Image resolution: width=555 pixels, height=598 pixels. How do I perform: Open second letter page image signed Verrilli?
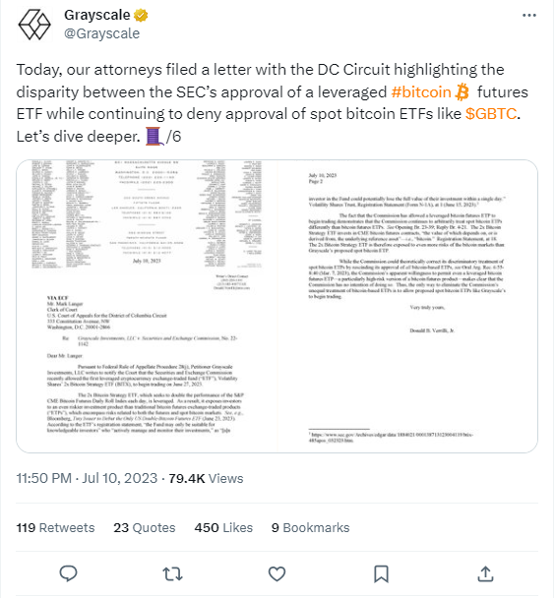coord(407,306)
